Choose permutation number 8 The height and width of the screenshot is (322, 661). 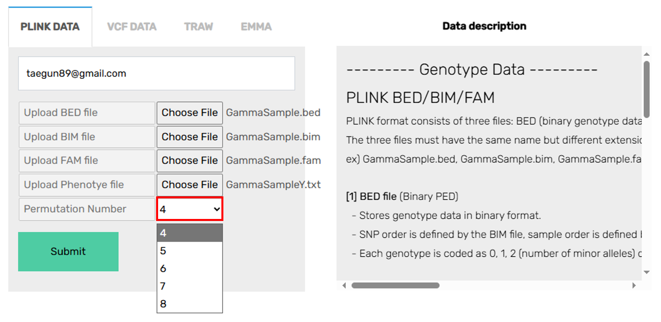190,304
